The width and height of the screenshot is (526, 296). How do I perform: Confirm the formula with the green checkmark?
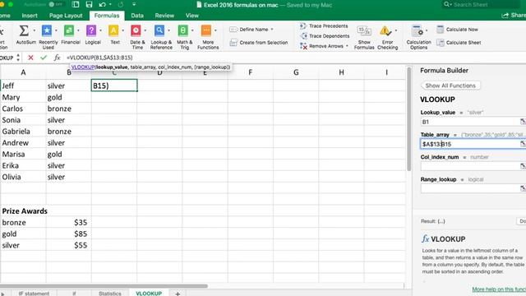44,58
